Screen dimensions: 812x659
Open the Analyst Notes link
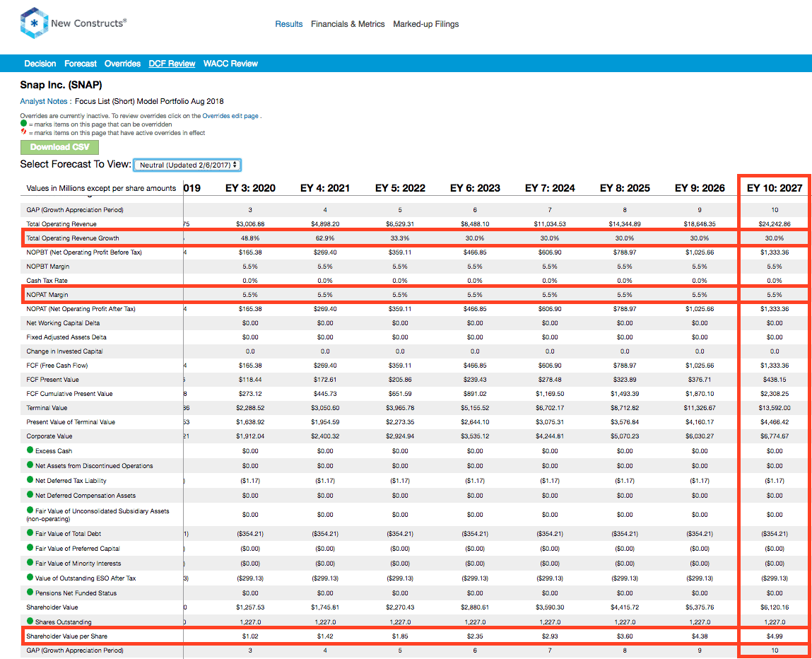44,101
